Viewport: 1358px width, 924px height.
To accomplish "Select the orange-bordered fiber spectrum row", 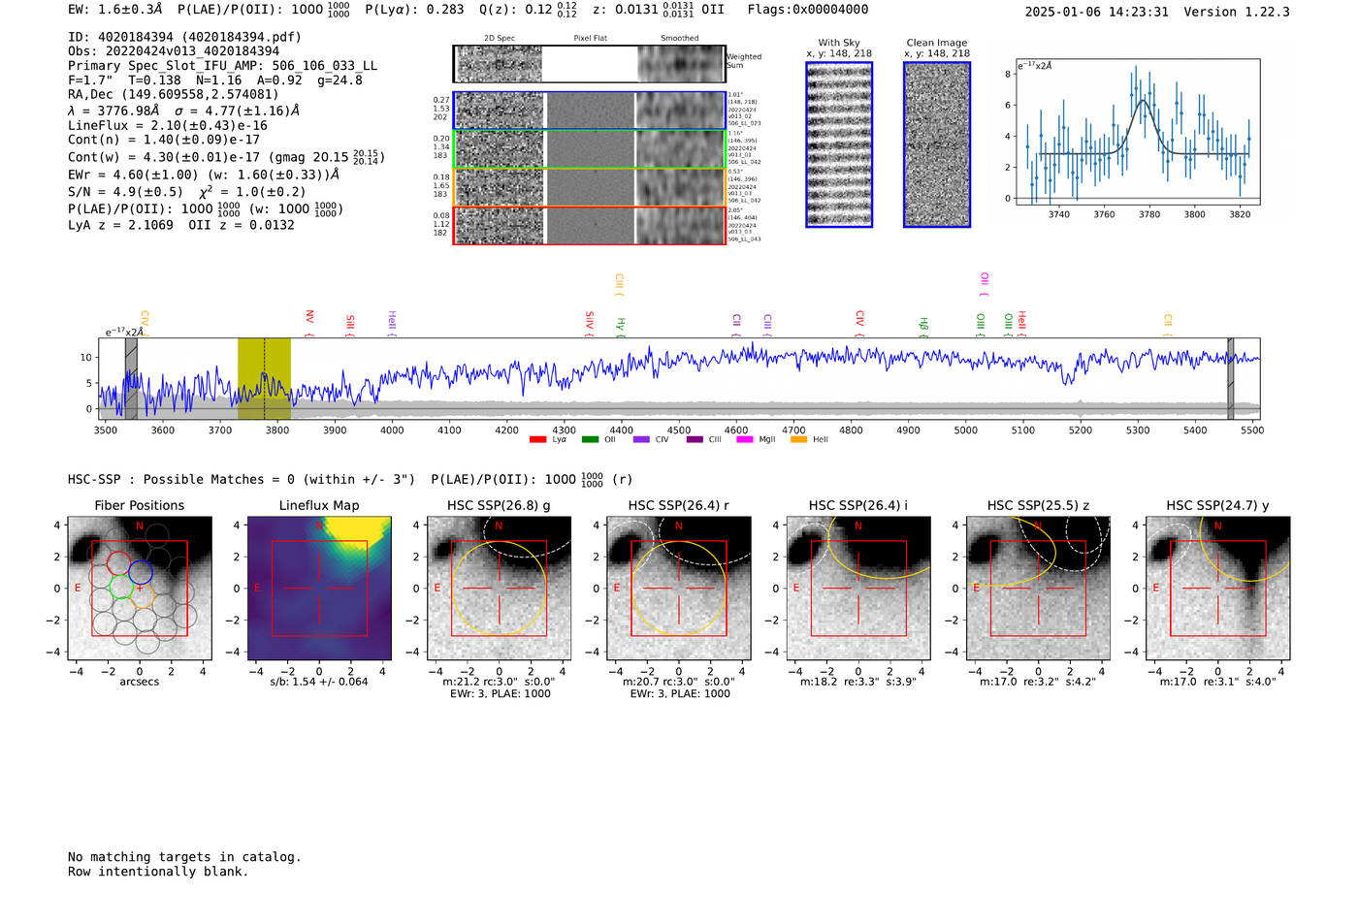I will [590, 187].
